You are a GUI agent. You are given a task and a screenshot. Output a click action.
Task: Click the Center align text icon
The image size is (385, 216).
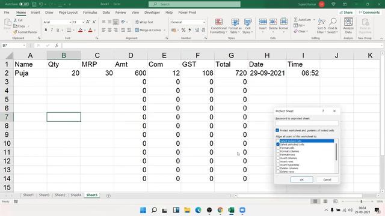(109, 30)
